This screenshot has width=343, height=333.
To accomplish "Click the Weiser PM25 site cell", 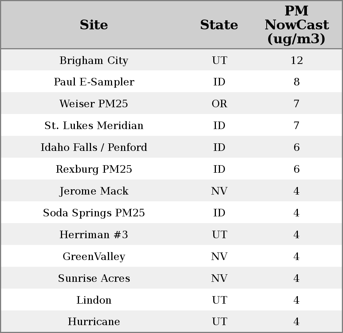I will pos(94,104).
